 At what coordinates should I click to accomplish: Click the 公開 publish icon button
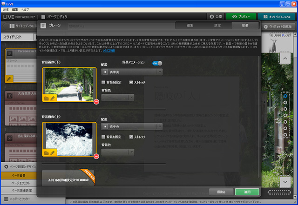[216, 16]
